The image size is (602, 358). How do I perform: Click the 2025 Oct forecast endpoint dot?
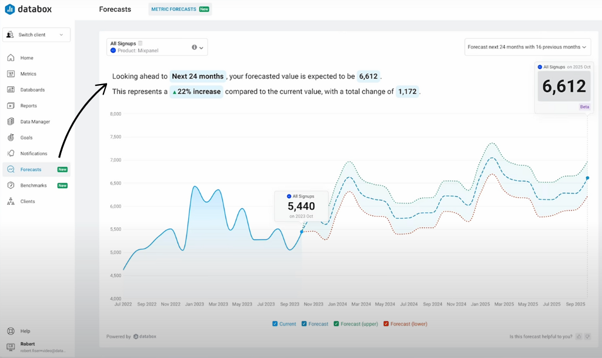point(587,178)
